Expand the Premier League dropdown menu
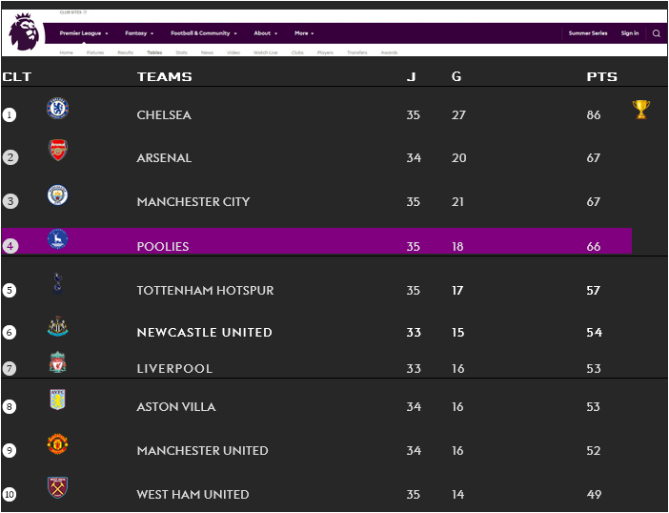 coord(84,33)
